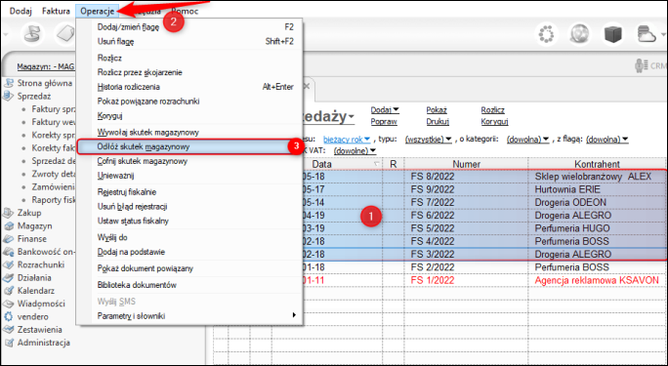Open the Dodaj dropdown above the list
Viewport: 668px width, 366px height.
[x=385, y=109]
